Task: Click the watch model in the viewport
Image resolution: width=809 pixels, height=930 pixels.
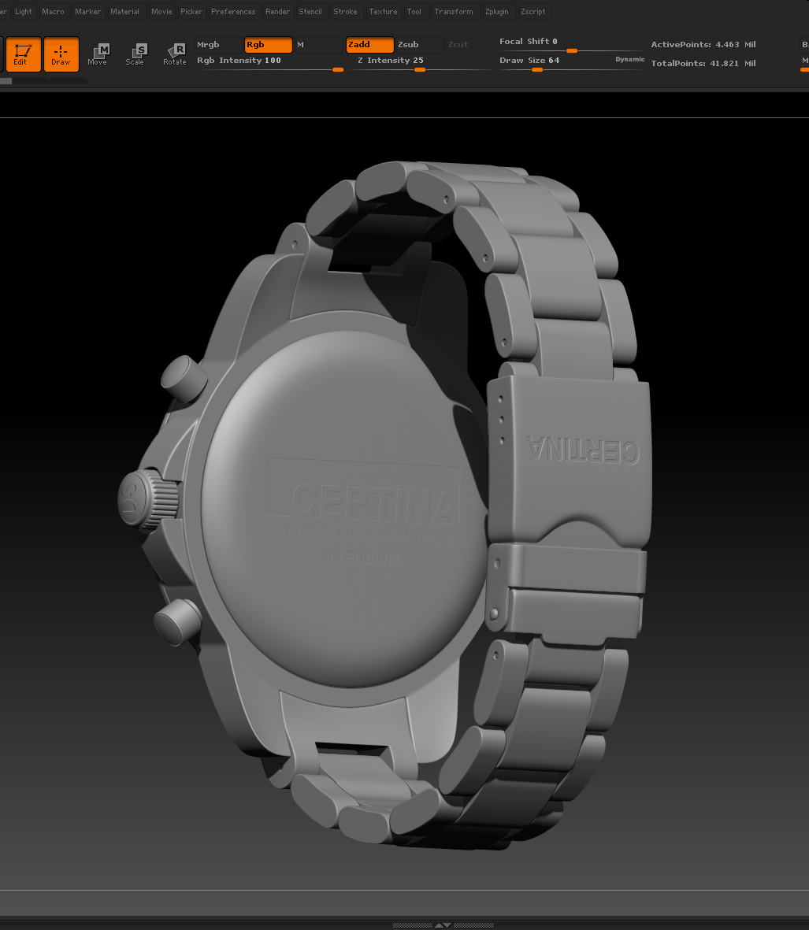Action: pyautogui.click(x=385, y=504)
